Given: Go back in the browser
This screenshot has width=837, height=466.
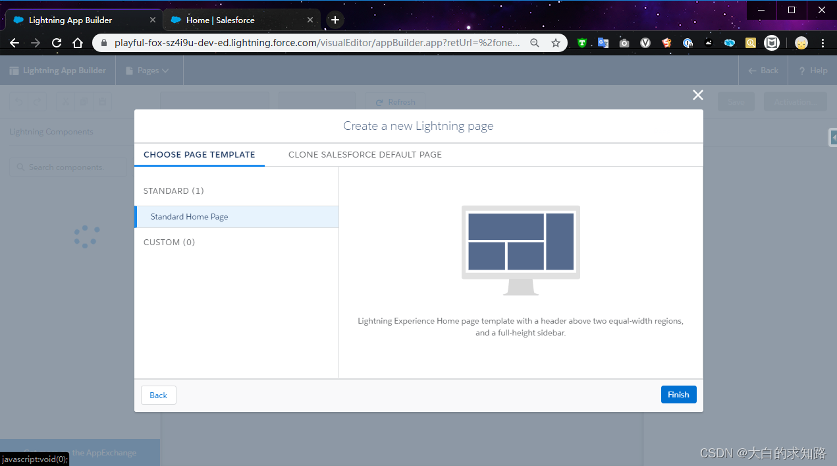Looking at the screenshot, I should click(x=14, y=43).
